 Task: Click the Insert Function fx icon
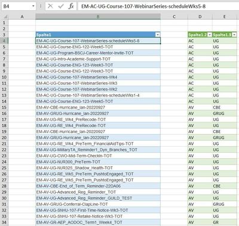[x=71, y=6]
